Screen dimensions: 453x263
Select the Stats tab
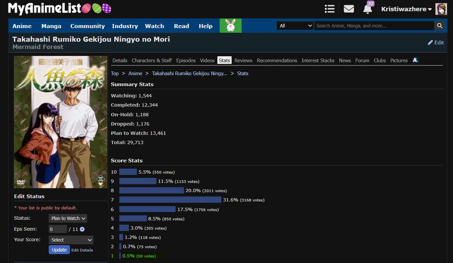[x=225, y=61]
